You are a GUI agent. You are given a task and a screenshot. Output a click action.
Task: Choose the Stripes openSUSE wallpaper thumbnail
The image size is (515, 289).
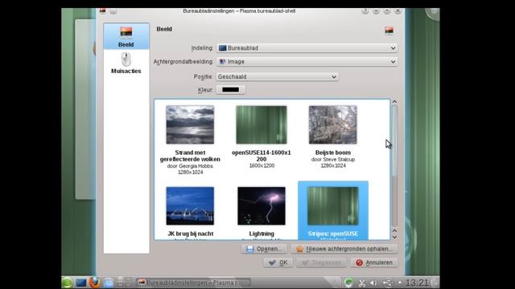pyautogui.click(x=332, y=206)
